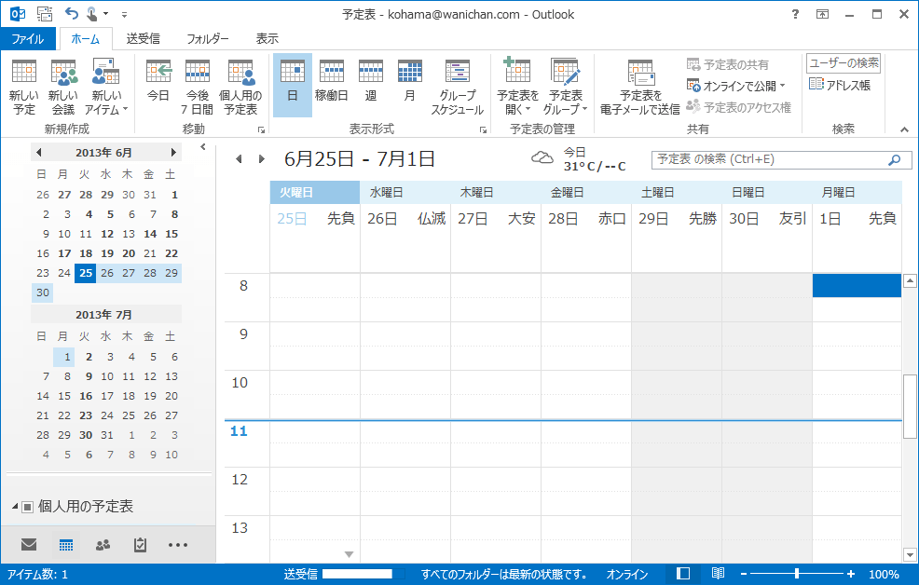Open more navigation options (…)
Screen dimensions: 919x585
click(178, 545)
